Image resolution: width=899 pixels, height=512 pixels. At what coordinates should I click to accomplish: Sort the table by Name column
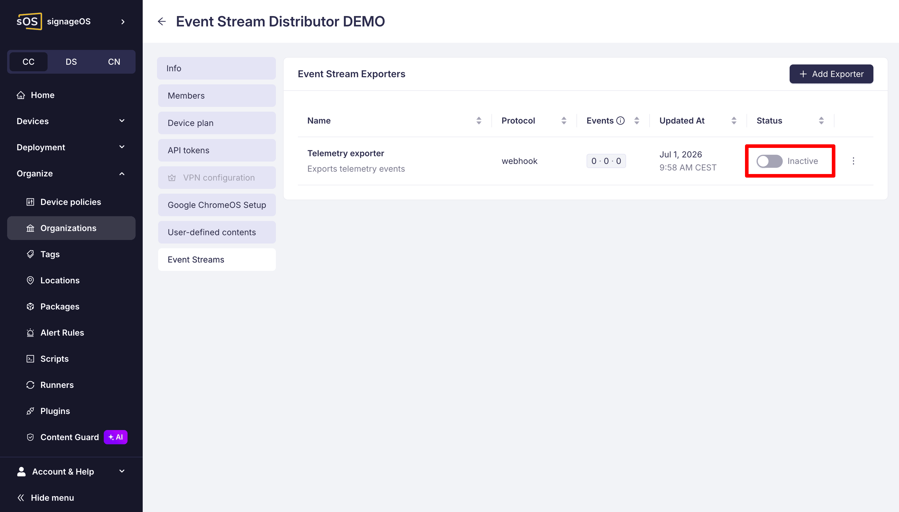coord(479,121)
